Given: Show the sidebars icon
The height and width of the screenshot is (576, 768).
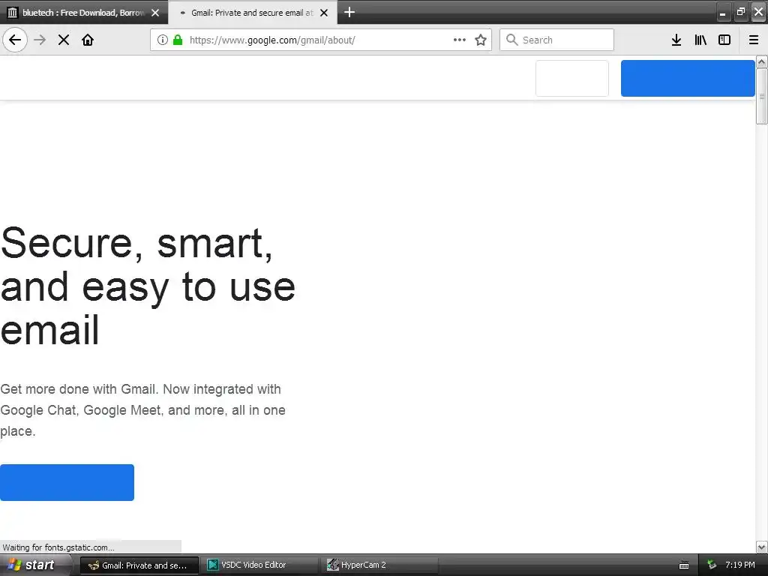Looking at the screenshot, I should click(724, 40).
